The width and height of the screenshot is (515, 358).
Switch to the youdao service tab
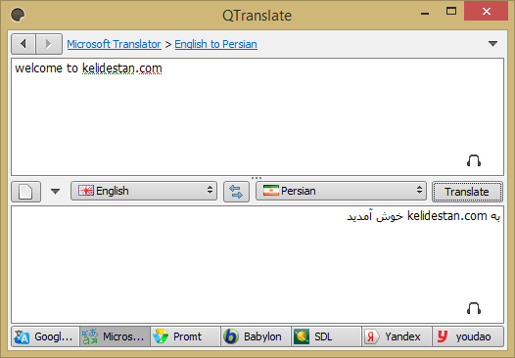point(468,336)
